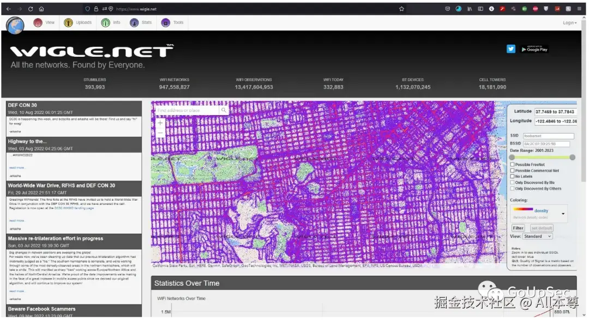Click the SSID input field
The height and width of the screenshot is (320, 589).
(549, 136)
